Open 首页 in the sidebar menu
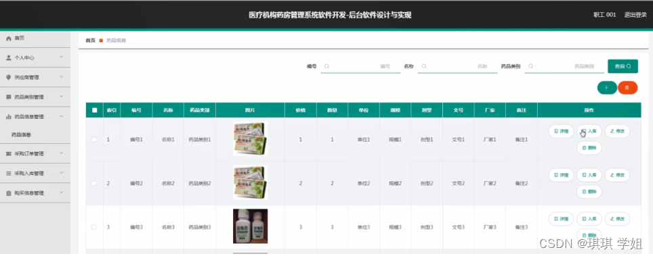The width and height of the screenshot is (653, 256). (x=35, y=39)
